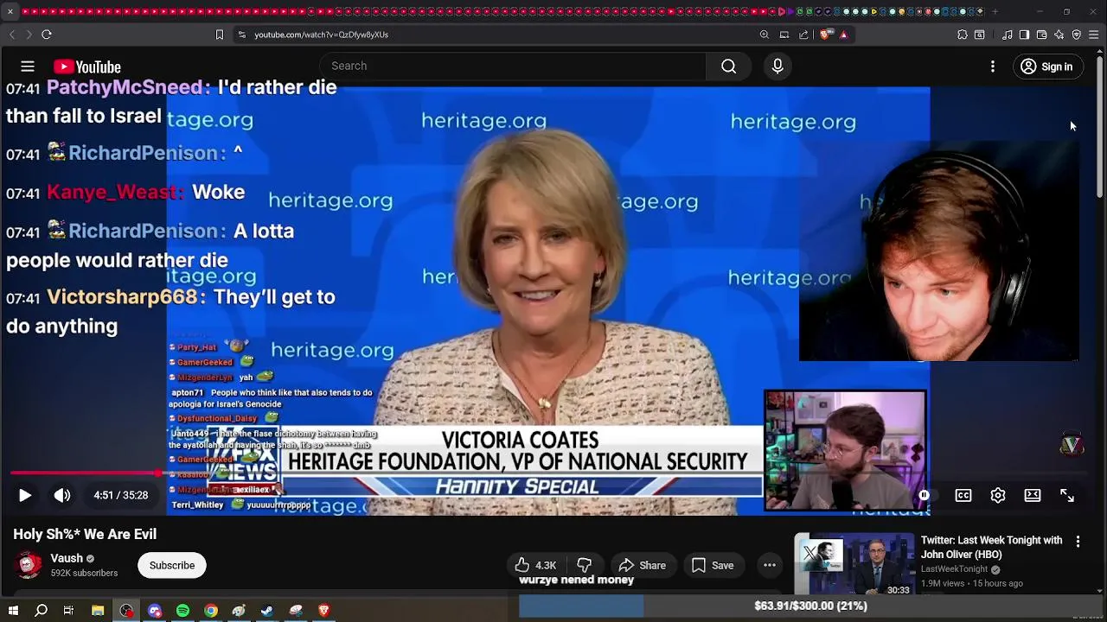Enter full screen in the player
This screenshot has width=1107, height=622.
(x=1067, y=495)
